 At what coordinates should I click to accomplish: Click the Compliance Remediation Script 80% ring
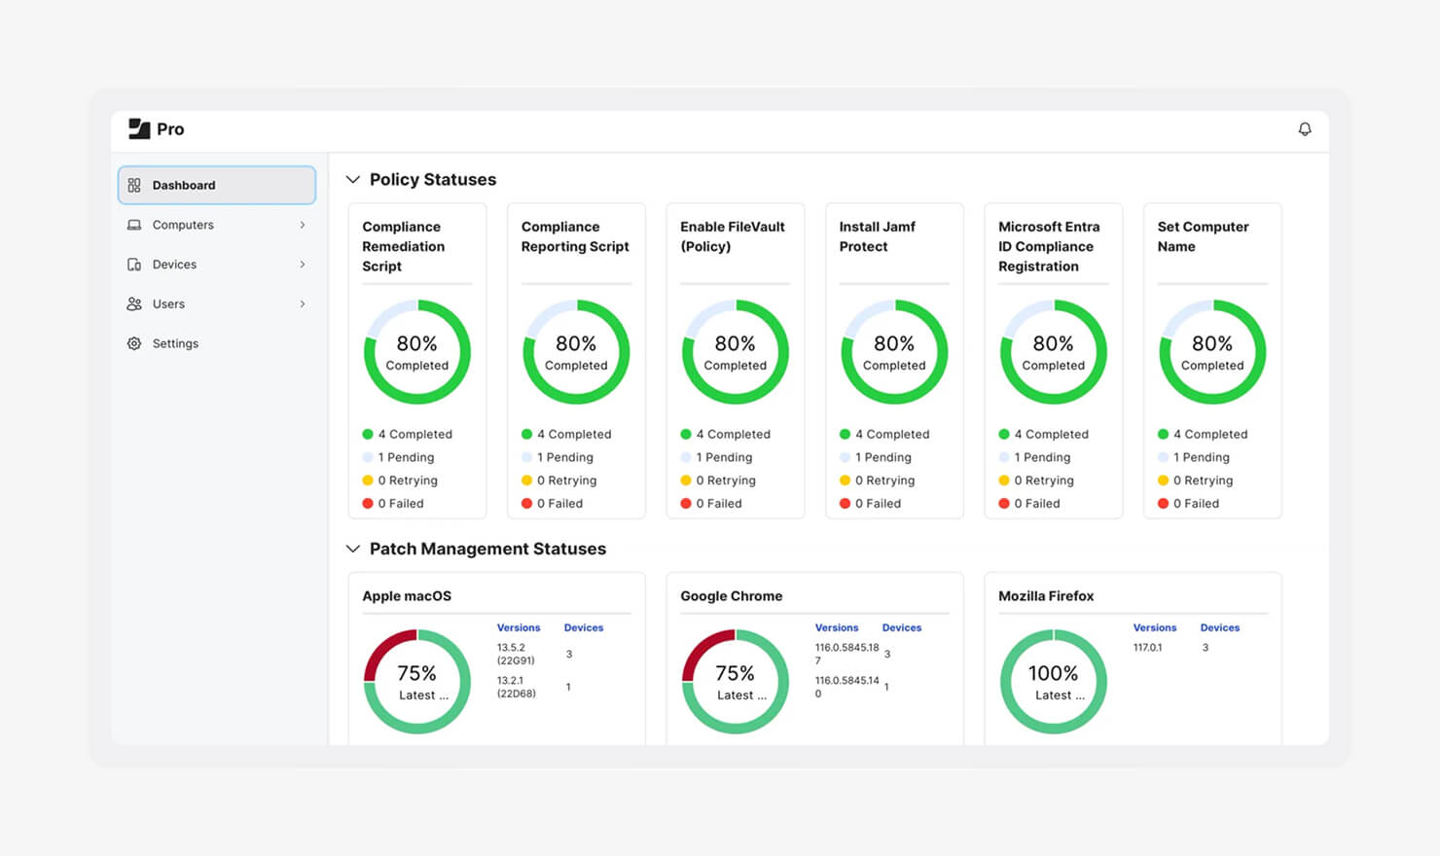(x=417, y=352)
